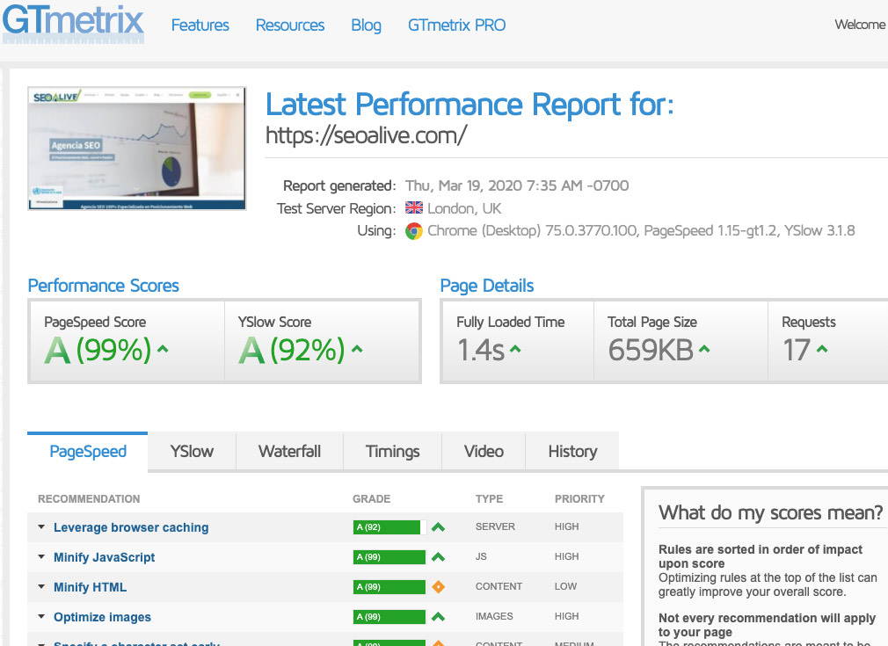Click green chevron icon beside Optimize images grade
Image resolution: width=888 pixels, height=646 pixels.
437,616
